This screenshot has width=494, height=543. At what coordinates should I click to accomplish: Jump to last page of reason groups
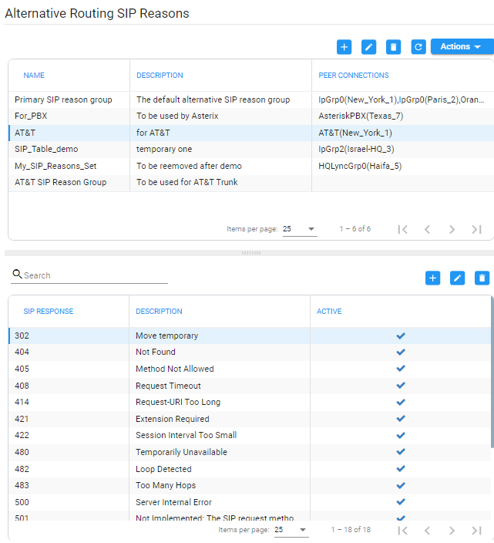point(476,229)
